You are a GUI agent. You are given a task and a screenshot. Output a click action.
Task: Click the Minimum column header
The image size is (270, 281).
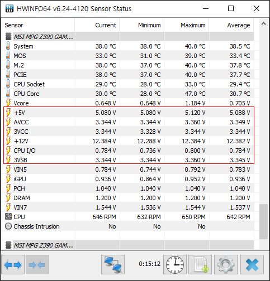142,25
